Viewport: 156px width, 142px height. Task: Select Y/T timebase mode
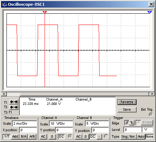pyautogui.click(x=7, y=137)
